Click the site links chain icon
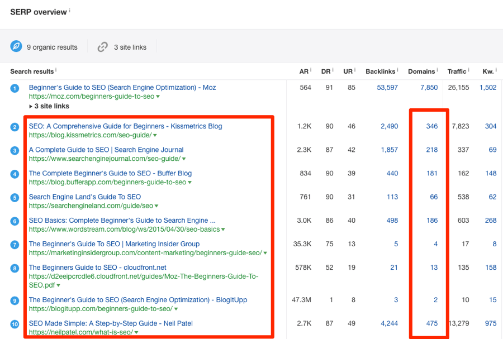 click(x=103, y=47)
